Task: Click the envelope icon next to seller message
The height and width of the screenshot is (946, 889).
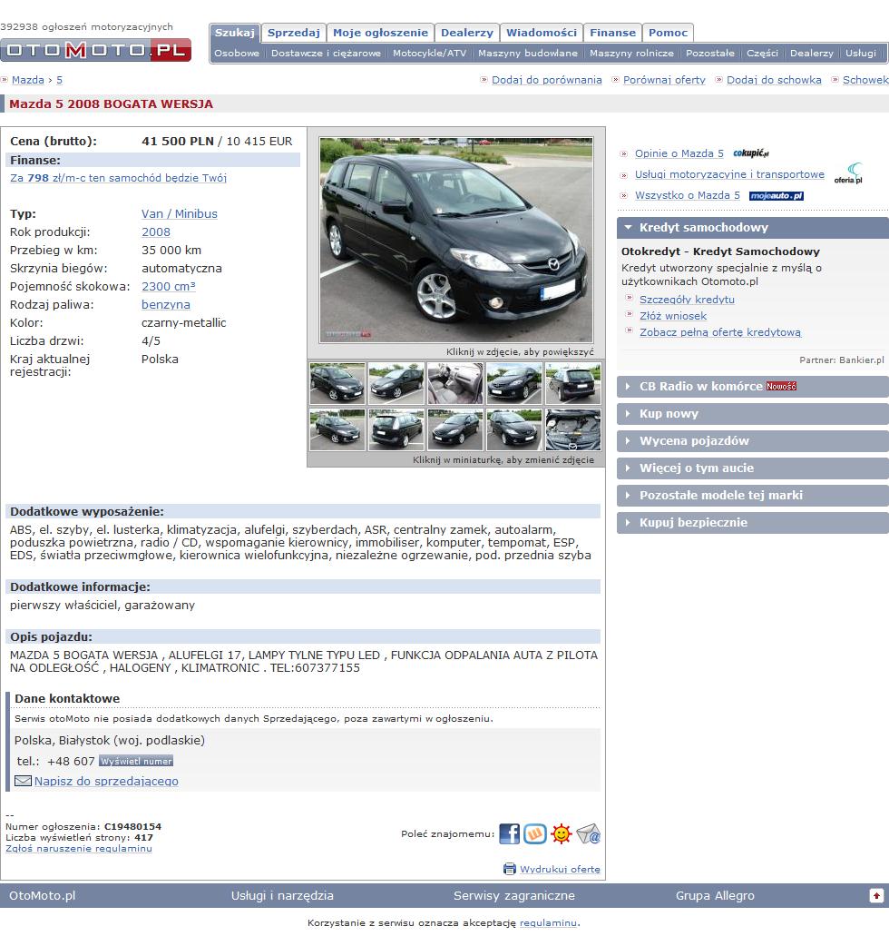Action: [23, 781]
